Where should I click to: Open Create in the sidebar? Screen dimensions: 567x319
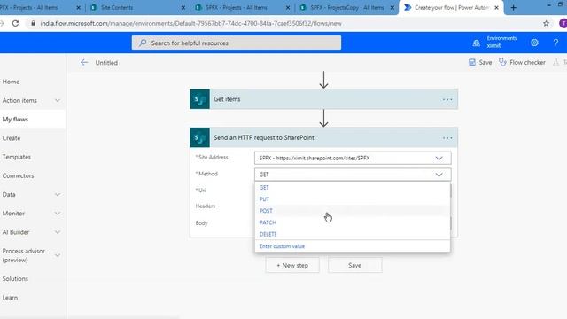[x=12, y=138]
